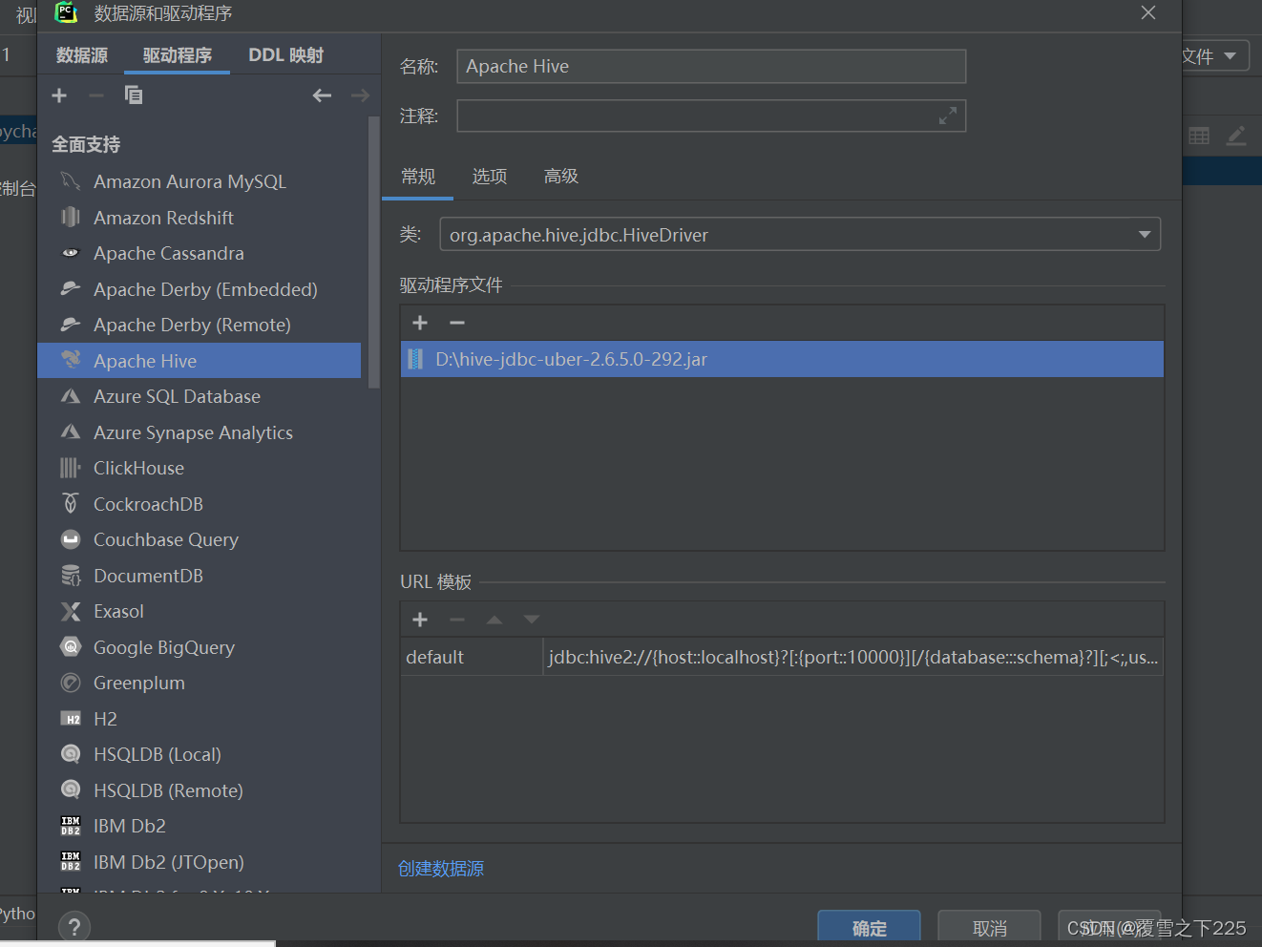Select the Exasol driver
This screenshot has height=947, width=1262.
click(x=199, y=611)
